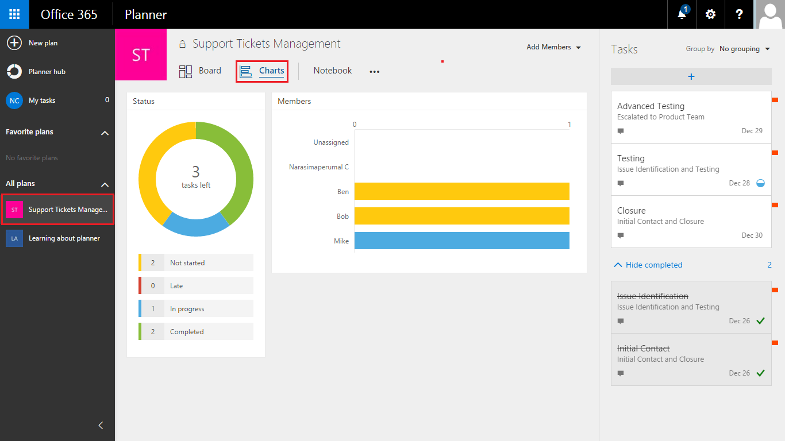
Task: Click the Charts view icon
Action: pyautogui.click(x=246, y=71)
